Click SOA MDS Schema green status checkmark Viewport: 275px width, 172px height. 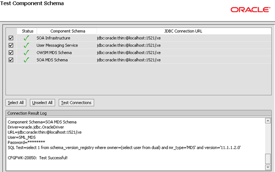click(x=27, y=60)
